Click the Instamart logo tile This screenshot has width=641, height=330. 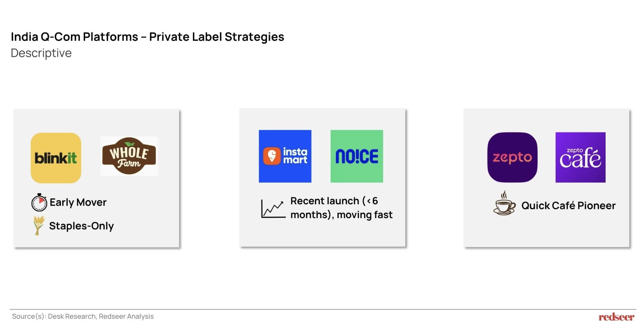[x=285, y=156]
